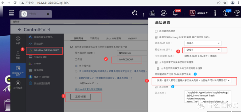The width and height of the screenshot is (241, 112).
Task: Open 最高 SMB 版本 dropdown
Action: (203, 43)
